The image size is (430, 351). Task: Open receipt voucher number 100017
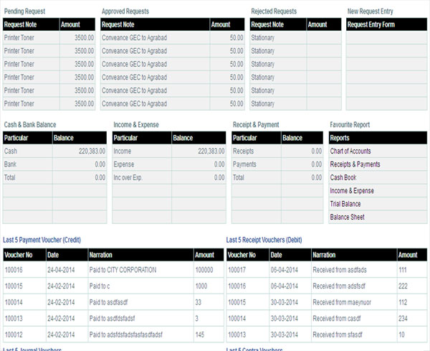tap(237, 270)
